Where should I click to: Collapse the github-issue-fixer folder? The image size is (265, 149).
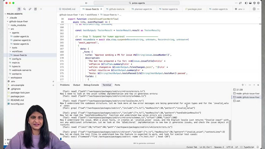pyautogui.click(x=19, y=21)
